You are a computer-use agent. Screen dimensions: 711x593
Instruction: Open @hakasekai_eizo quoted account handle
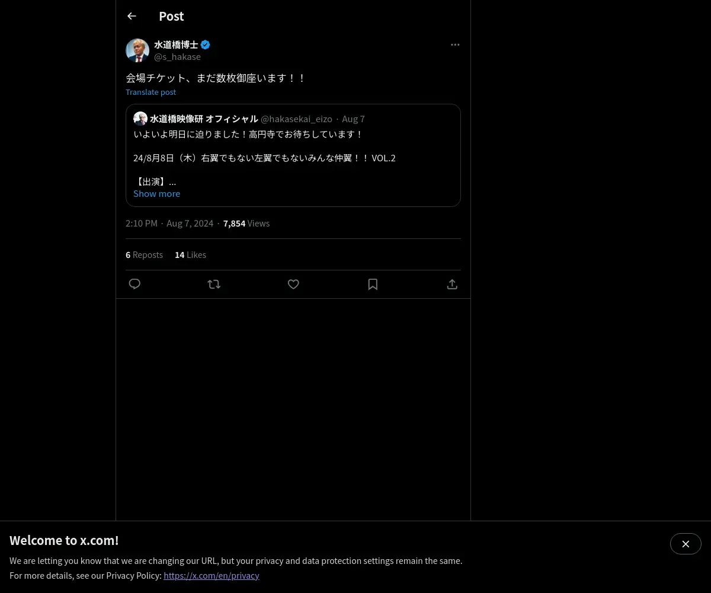[x=296, y=119]
